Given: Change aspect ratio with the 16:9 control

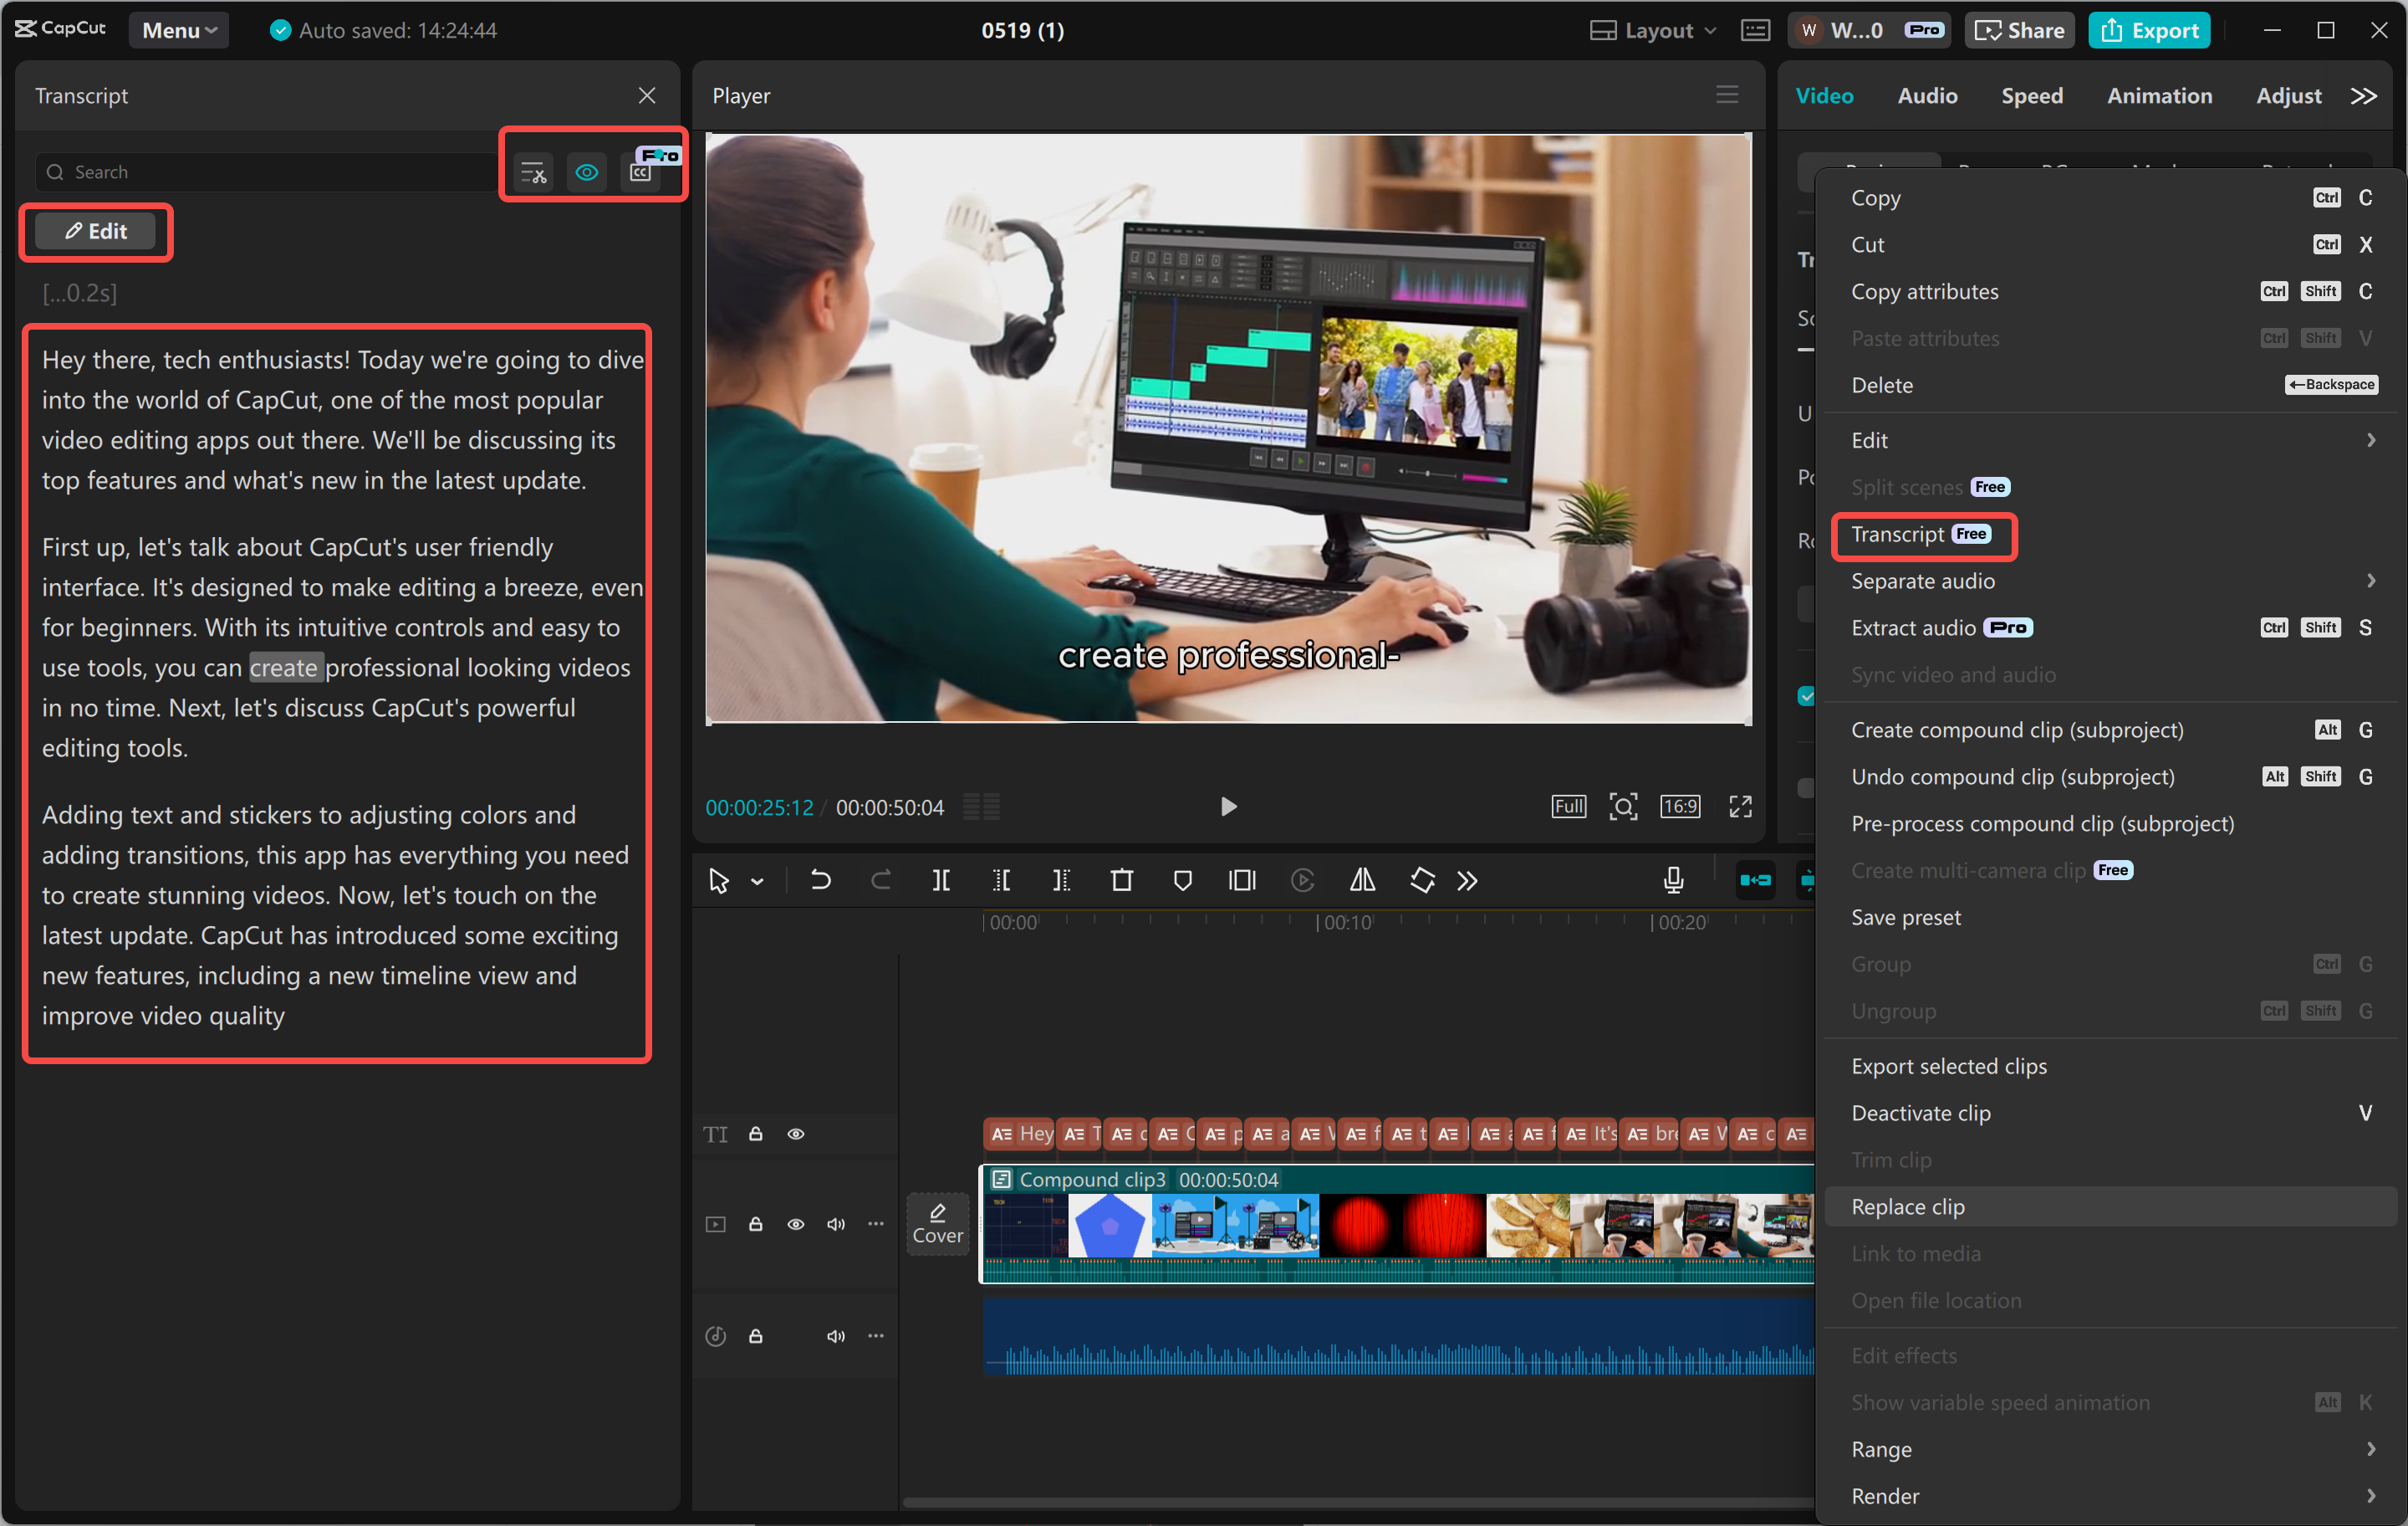Looking at the screenshot, I should pos(1680,806).
